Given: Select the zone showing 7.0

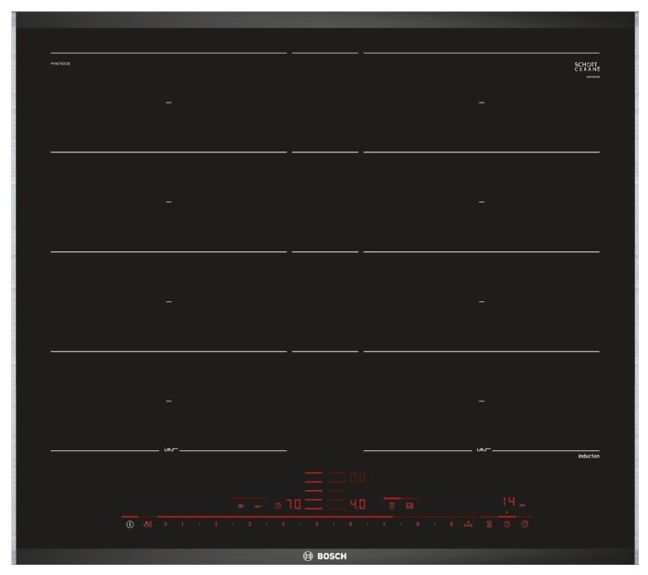Looking at the screenshot, I should (x=292, y=505).
